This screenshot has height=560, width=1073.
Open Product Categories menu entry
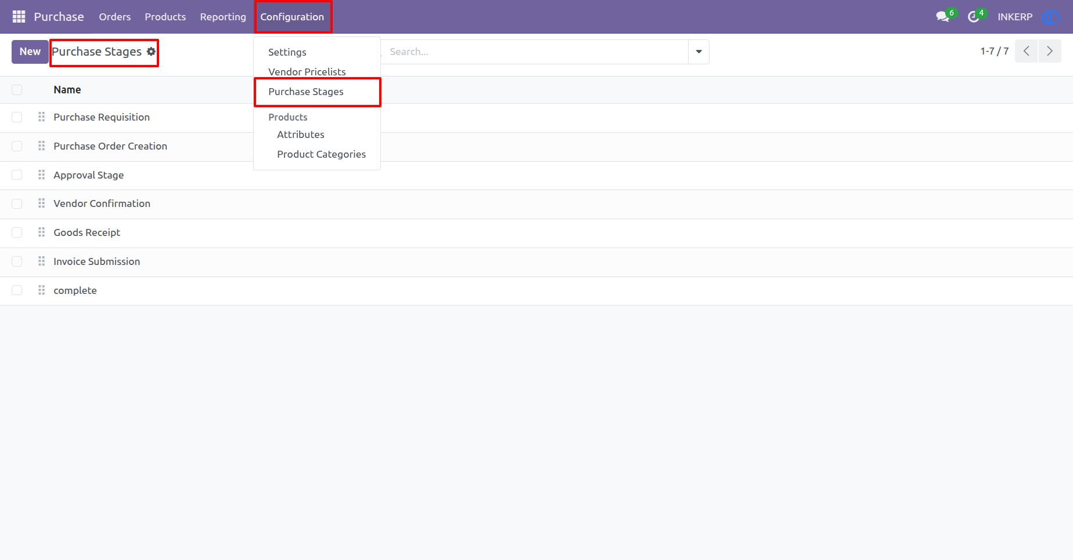[317, 154]
